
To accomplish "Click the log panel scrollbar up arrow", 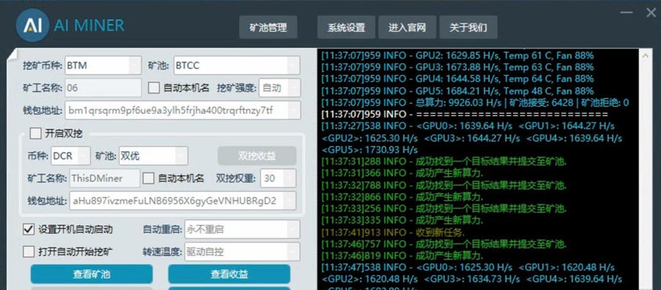I will coord(646,57).
